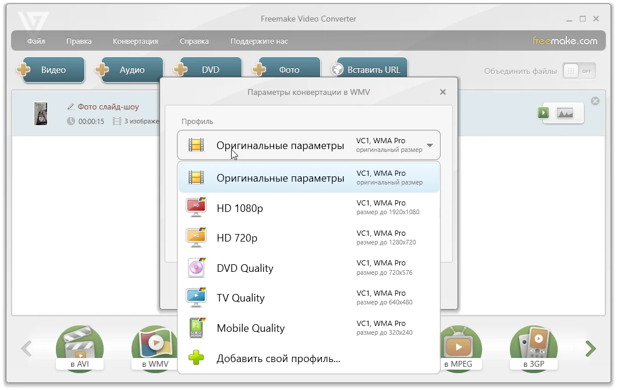Click the red HD 1080p monitor icon
617x390 pixels.
click(196, 207)
